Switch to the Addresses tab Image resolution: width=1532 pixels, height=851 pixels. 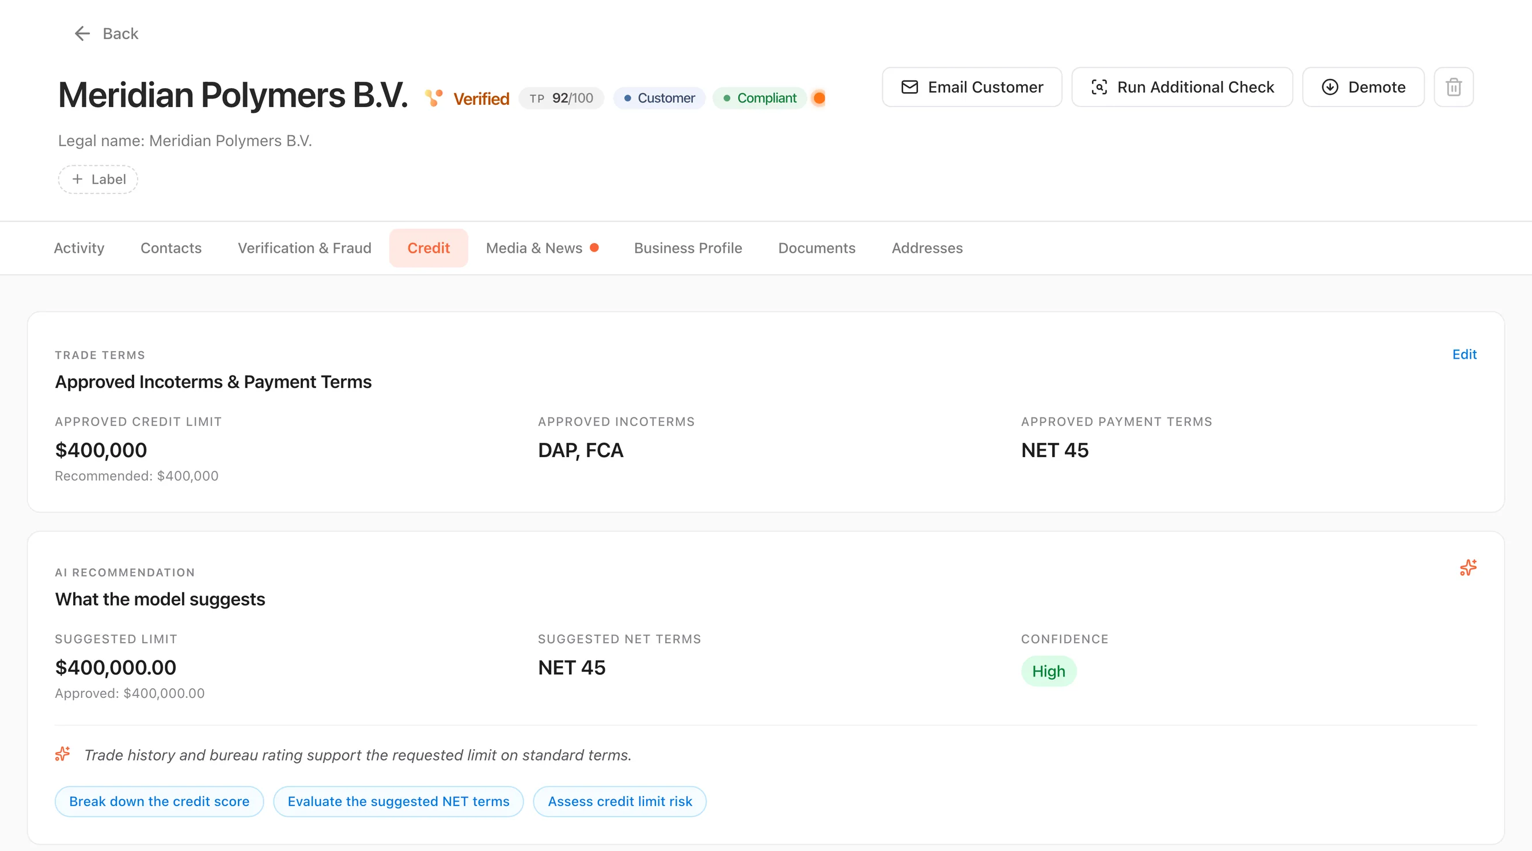(x=927, y=248)
